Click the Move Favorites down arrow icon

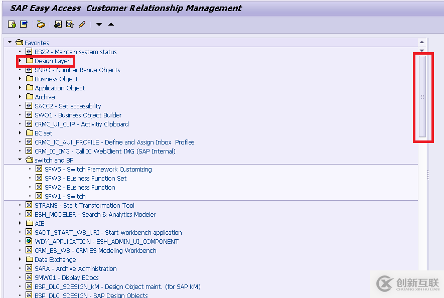(x=98, y=24)
